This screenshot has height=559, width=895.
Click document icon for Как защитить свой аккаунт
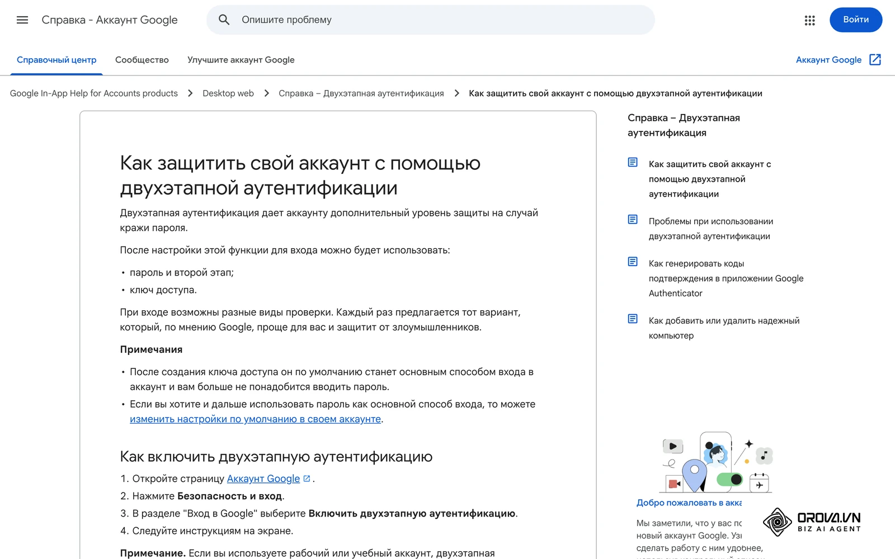click(633, 162)
